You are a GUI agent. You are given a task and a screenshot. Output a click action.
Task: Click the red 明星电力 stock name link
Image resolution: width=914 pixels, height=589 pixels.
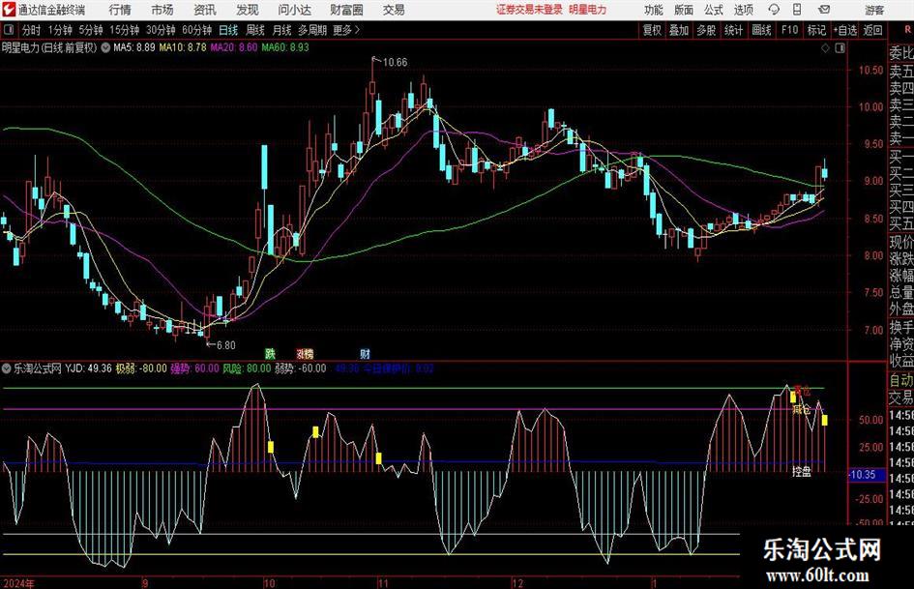[588, 10]
